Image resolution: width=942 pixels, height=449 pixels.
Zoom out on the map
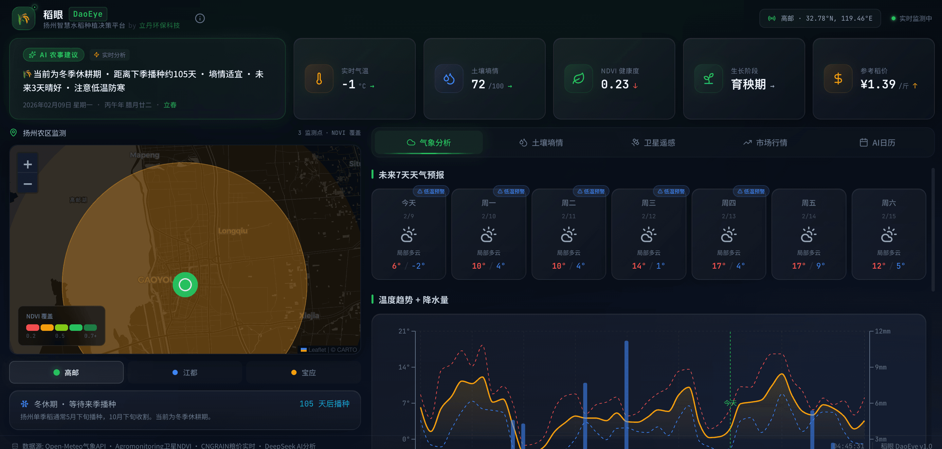point(28,184)
